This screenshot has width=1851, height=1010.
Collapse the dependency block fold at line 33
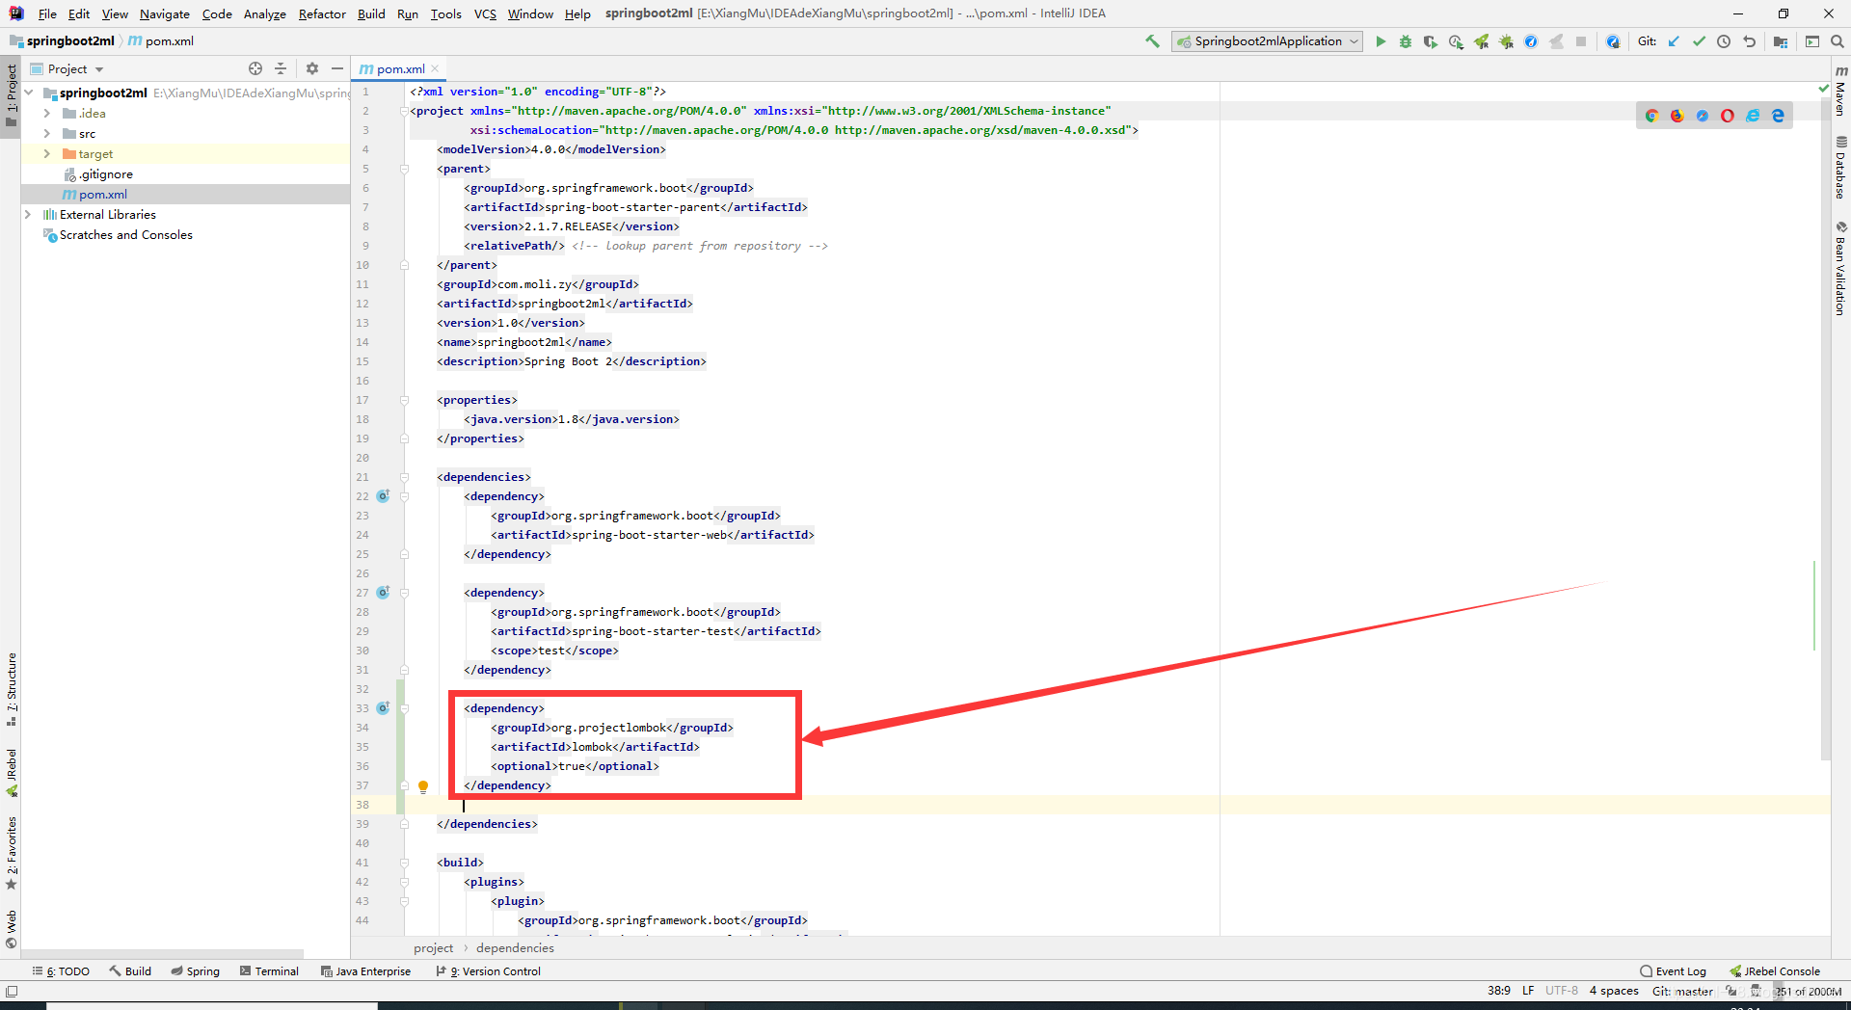coord(405,708)
